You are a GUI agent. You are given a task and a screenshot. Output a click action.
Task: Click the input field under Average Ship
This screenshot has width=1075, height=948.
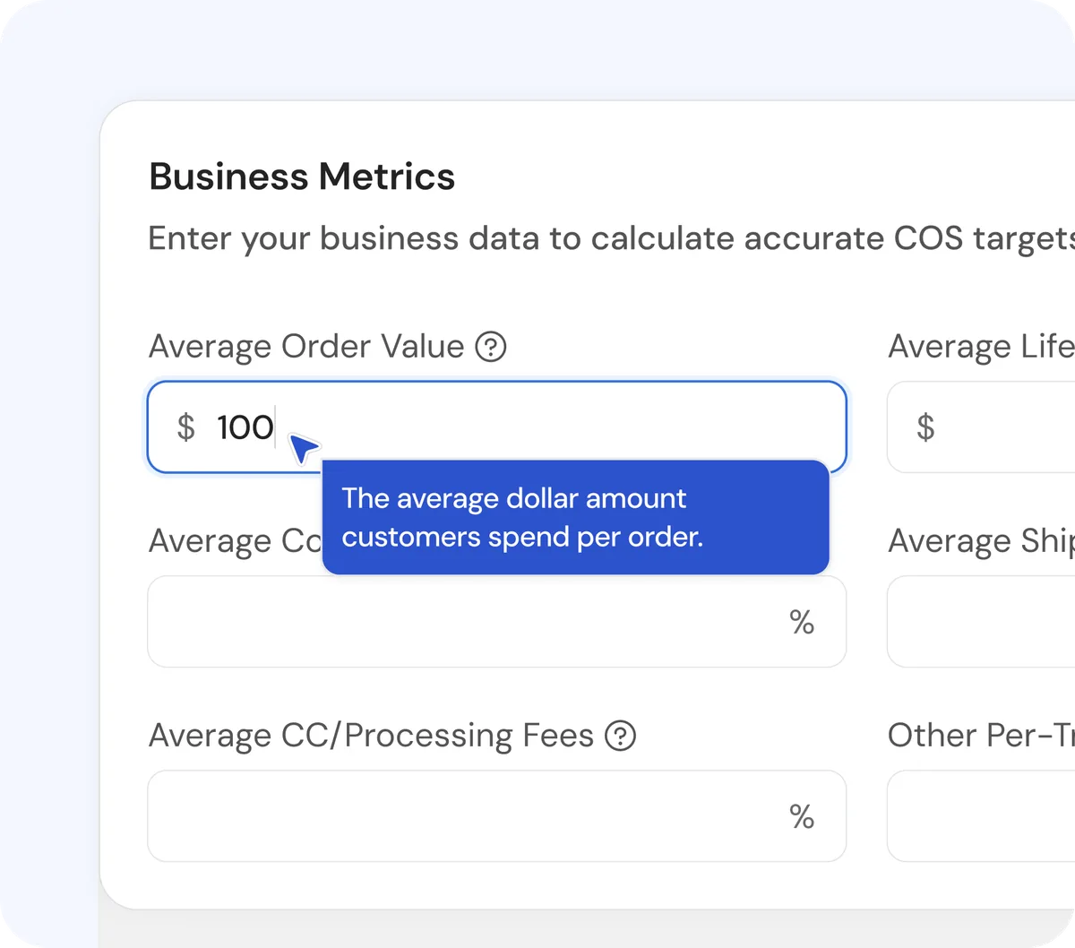coord(981,621)
